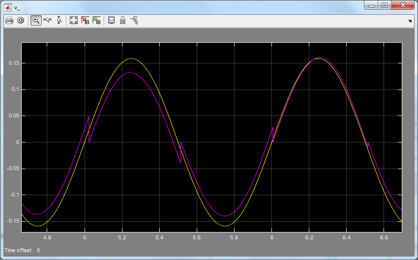
Task: Toggle the Zoom magnifier tool
Action: 36,20
